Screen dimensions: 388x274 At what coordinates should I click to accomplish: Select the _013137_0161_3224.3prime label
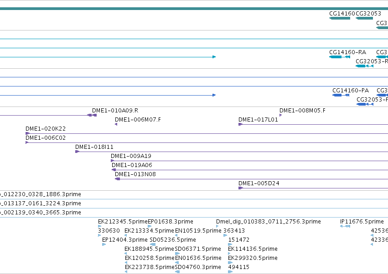click(40, 203)
